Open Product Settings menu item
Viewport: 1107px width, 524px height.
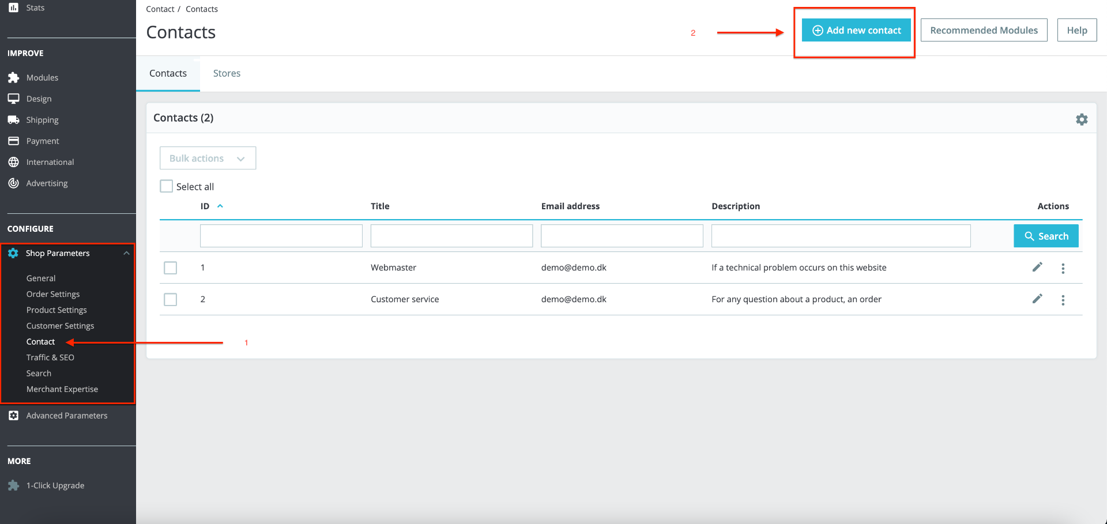point(57,310)
